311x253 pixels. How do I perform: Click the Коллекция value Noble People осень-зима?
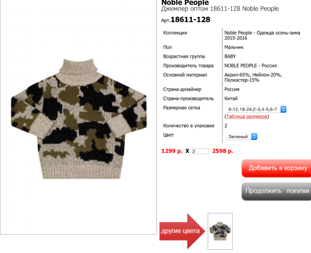262,35
